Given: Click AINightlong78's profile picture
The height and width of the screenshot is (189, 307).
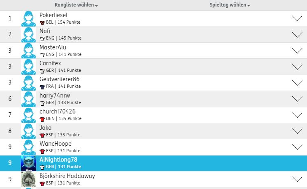Looking at the screenshot, I should [x=29, y=163].
